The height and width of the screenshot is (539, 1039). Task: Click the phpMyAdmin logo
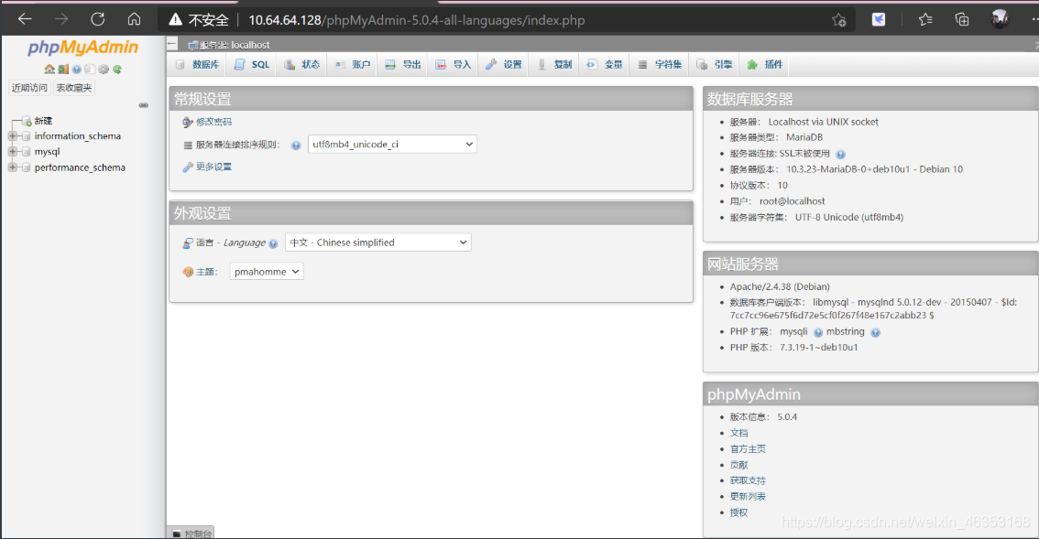(82, 48)
